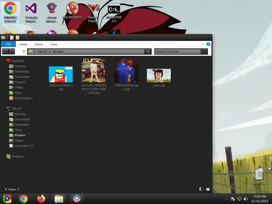Image resolution: width=272 pixels, height=204 pixels.
Task: Launch Firefox from the taskbar
Action: (x=41, y=199)
